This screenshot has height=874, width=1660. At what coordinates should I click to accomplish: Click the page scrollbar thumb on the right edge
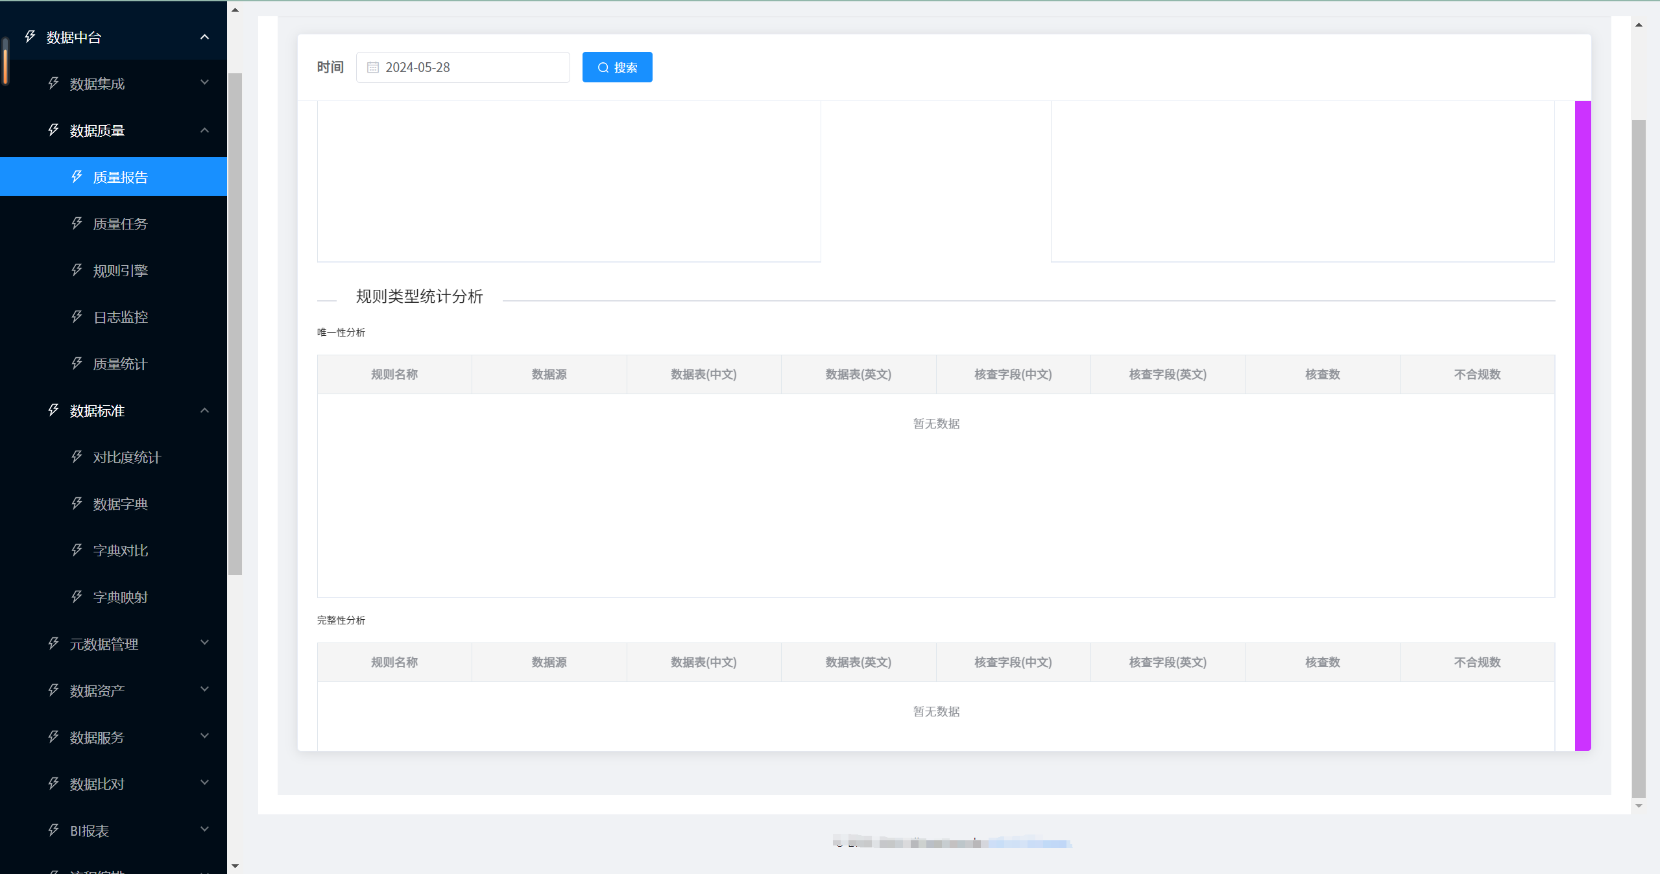click(1639, 458)
